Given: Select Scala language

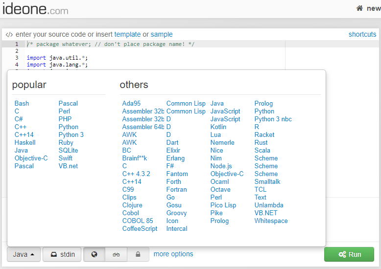Looking at the screenshot, I should 262,150.
